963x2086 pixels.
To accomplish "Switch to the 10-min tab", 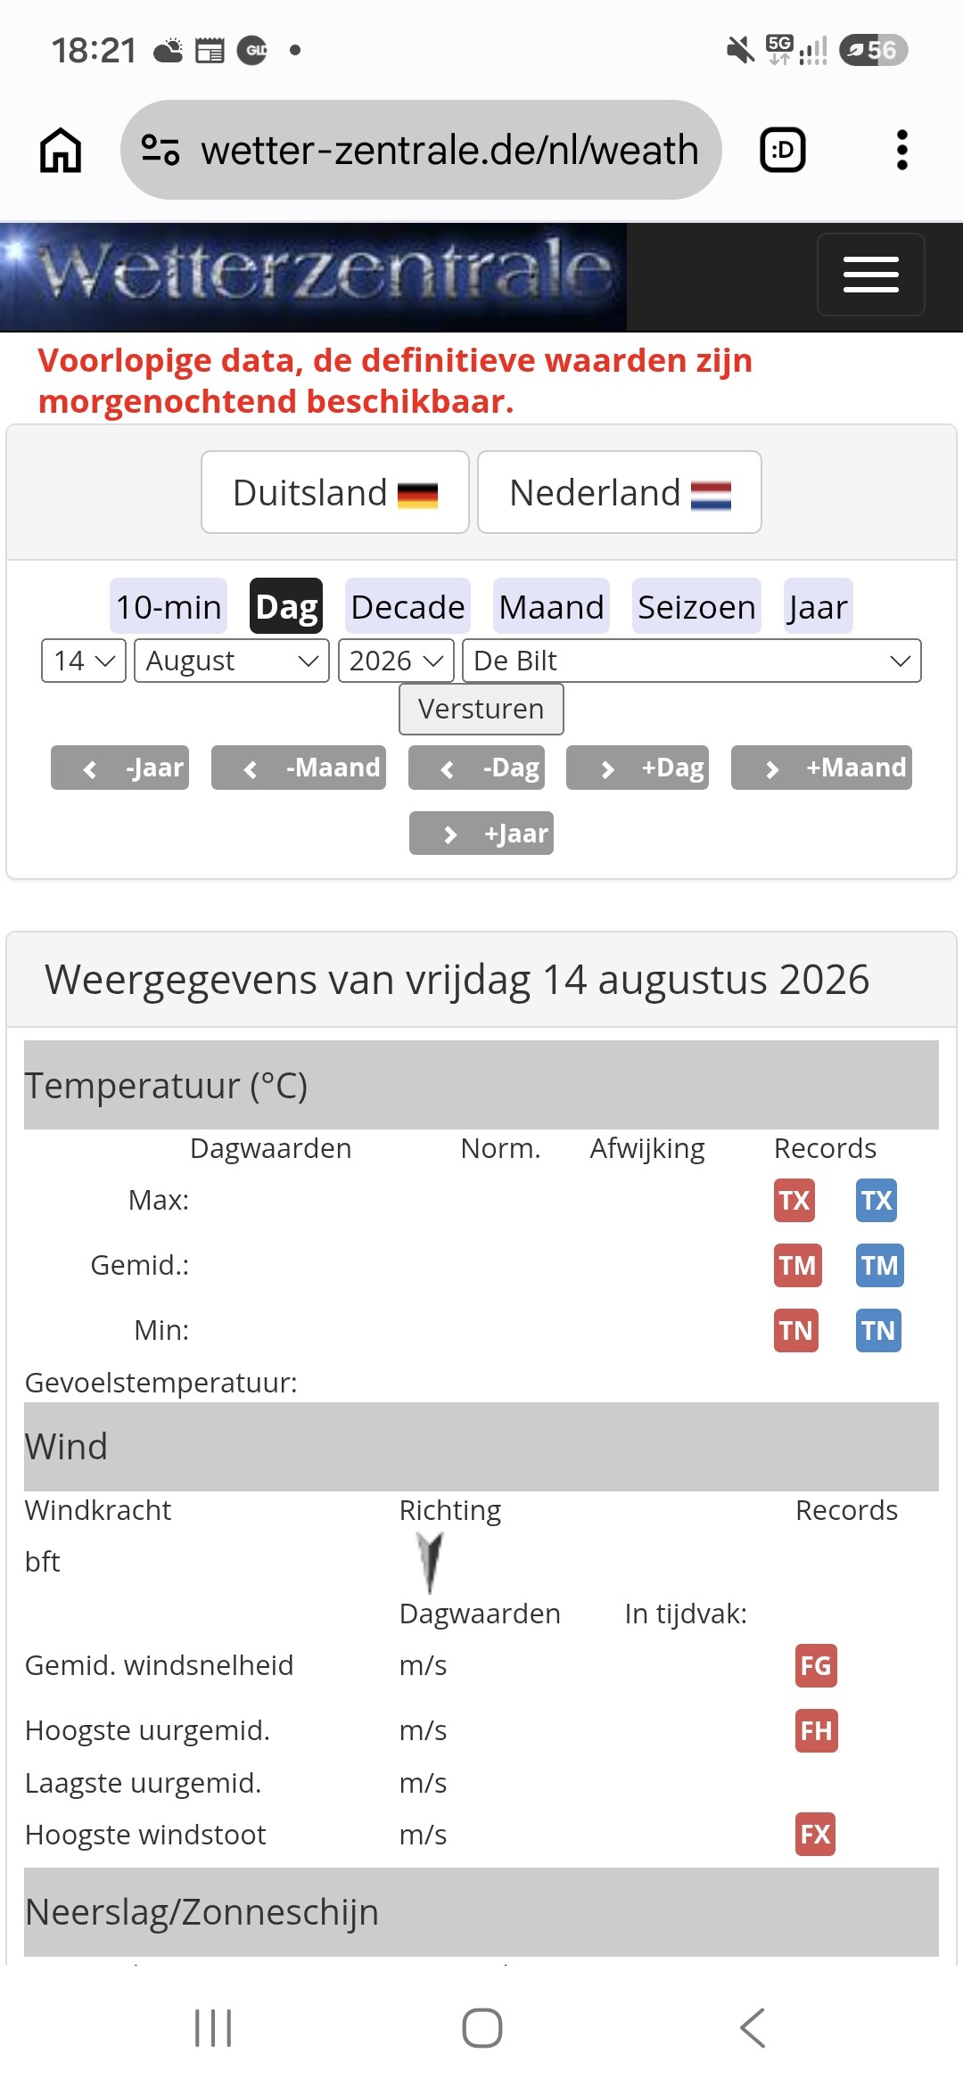I will (x=169, y=606).
